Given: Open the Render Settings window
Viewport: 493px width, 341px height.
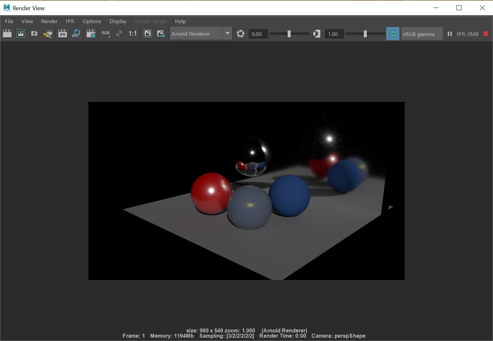Looking at the screenshot, I should click(91, 33).
